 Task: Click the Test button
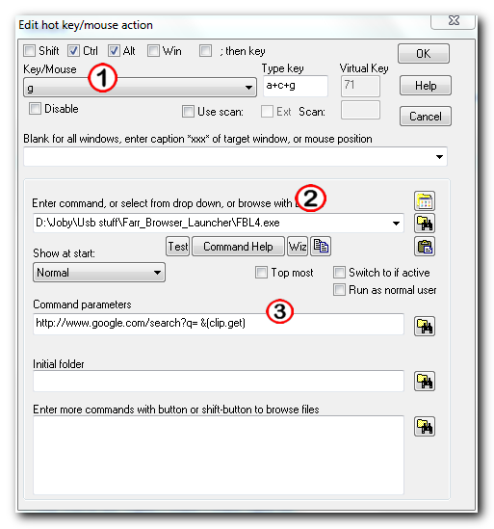(178, 247)
